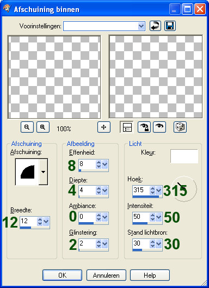Click the white Kleur color swatch
This screenshot has width=209, height=288.
pos(184,156)
